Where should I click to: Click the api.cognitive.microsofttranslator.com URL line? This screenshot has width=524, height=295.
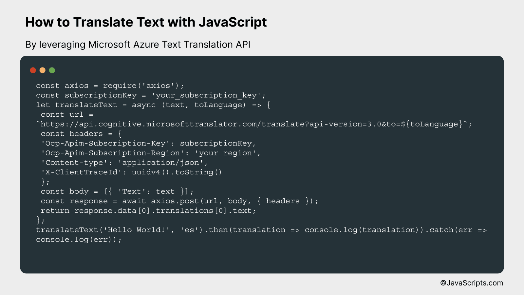point(254,124)
